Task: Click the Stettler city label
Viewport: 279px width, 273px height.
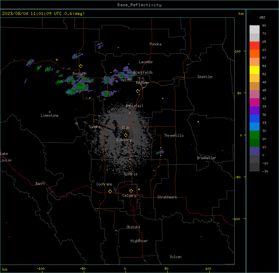Action: (205, 77)
